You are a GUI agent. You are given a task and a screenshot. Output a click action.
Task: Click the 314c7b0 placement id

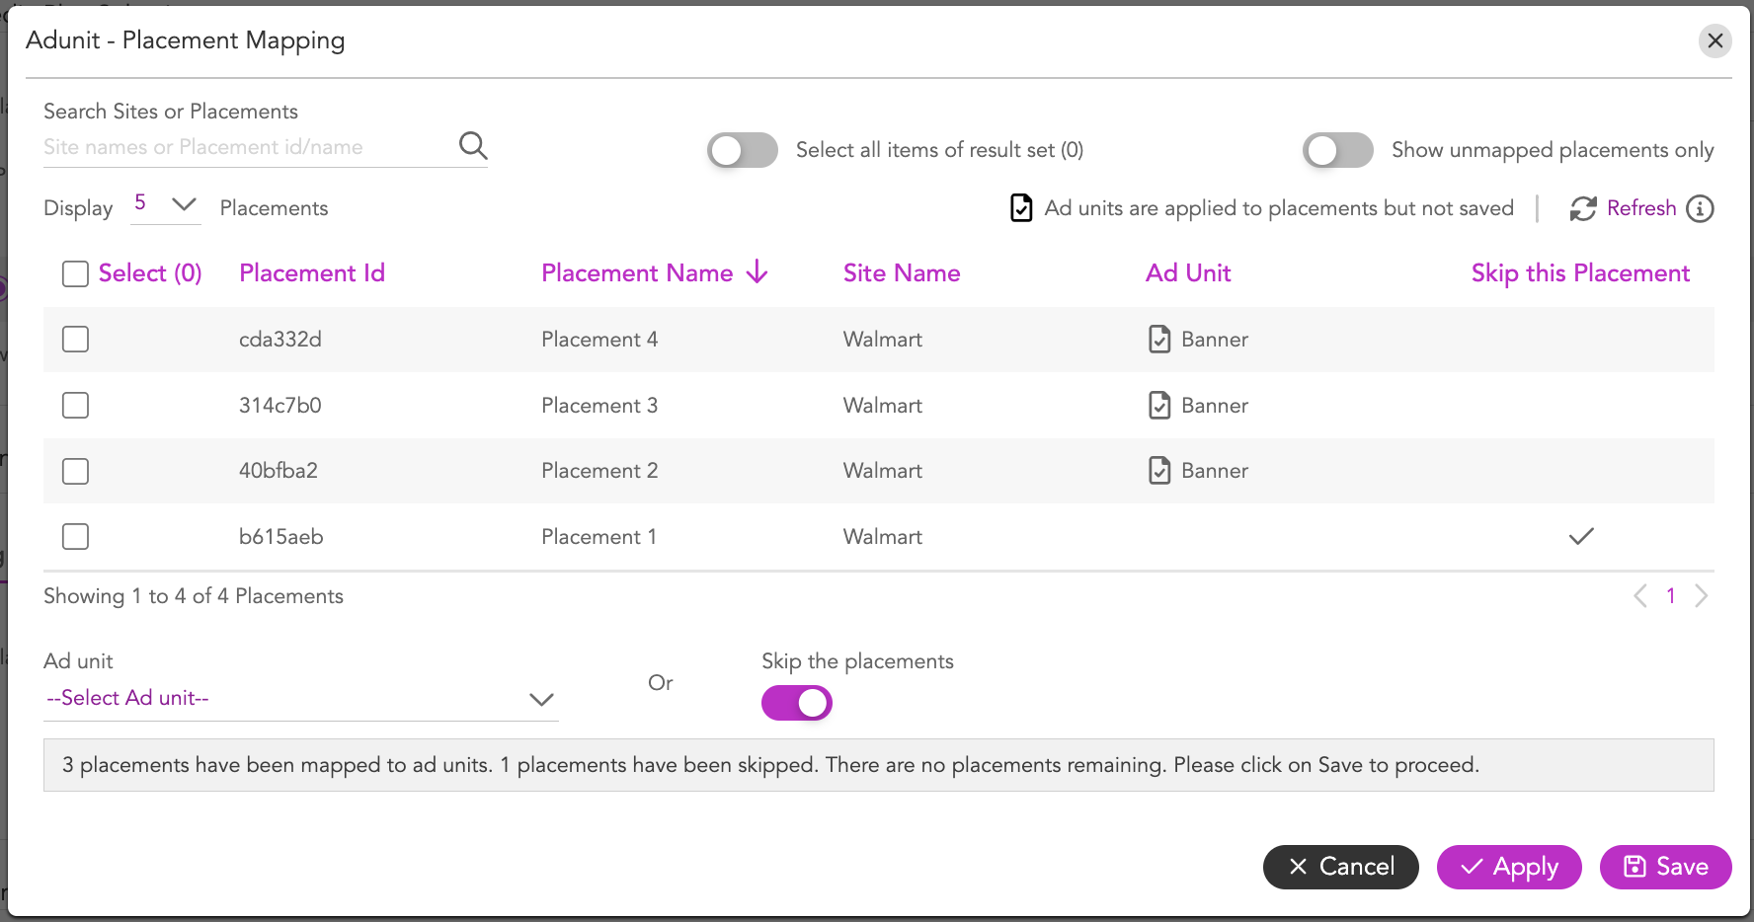[280, 405]
